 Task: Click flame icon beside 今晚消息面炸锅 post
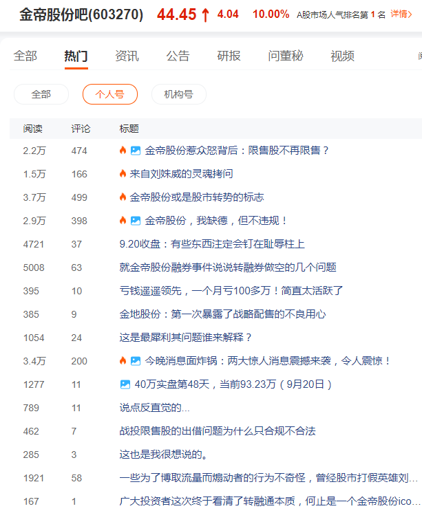123,361
